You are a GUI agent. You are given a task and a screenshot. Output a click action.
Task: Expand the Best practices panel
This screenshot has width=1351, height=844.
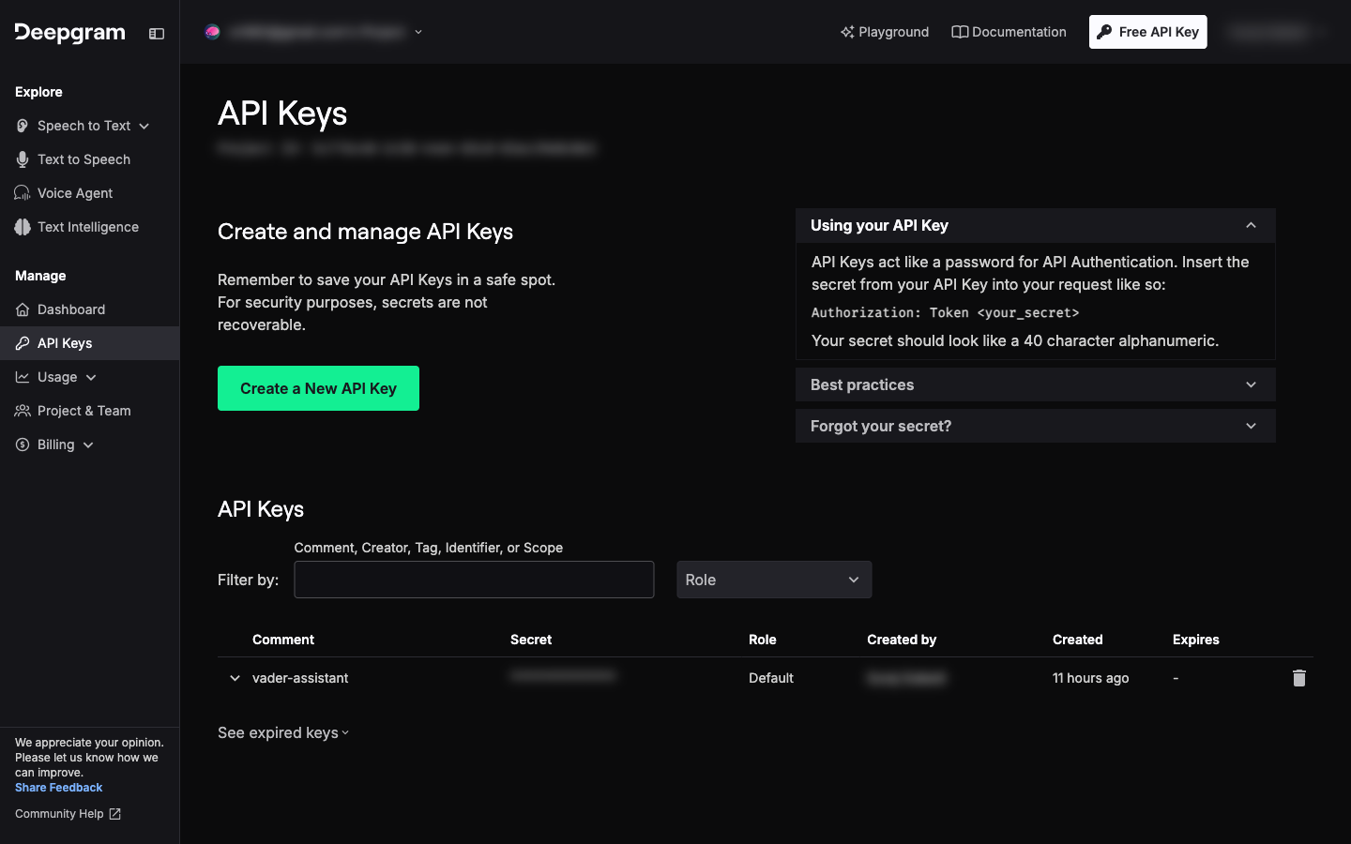click(1036, 384)
